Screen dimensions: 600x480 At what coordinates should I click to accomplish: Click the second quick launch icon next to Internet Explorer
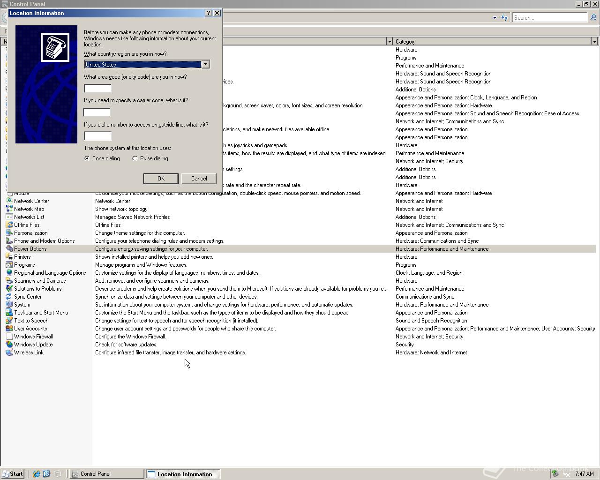coord(46,474)
